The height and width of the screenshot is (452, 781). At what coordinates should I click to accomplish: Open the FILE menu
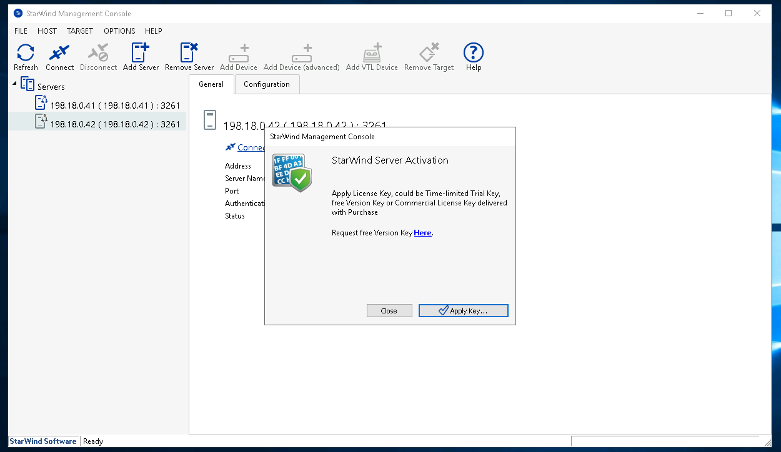tap(21, 31)
